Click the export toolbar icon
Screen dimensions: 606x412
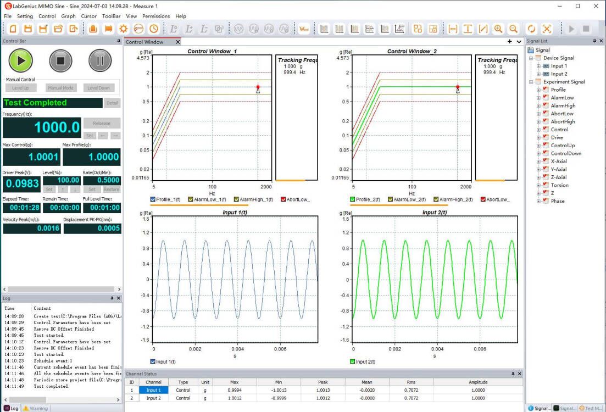[x=74, y=29]
